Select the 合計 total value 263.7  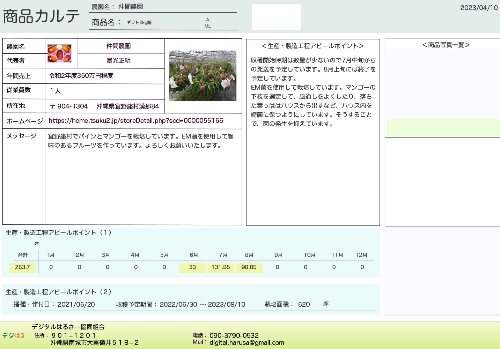(22, 267)
